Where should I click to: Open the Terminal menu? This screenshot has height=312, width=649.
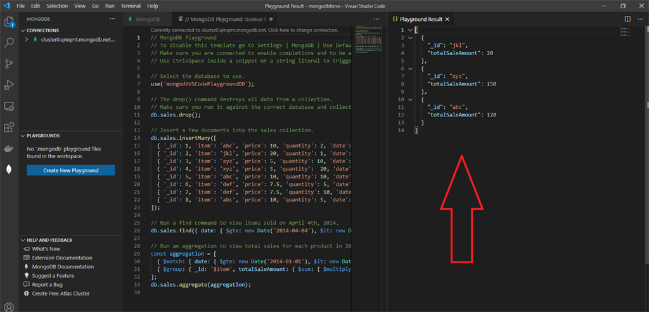pyautogui.click(x=131, y=6)
